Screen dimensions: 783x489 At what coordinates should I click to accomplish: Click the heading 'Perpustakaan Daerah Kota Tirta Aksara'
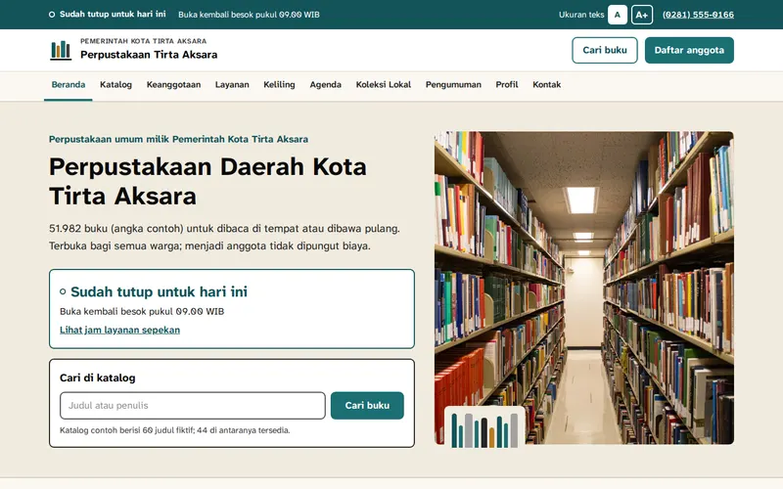point(207,181)
